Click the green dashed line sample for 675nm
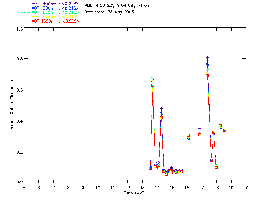Screen dimensions: 253x203 25,12
